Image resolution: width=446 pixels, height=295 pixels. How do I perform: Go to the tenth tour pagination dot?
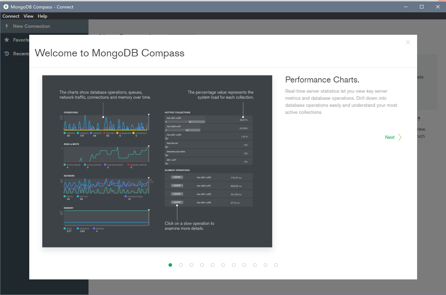[265, 265]
